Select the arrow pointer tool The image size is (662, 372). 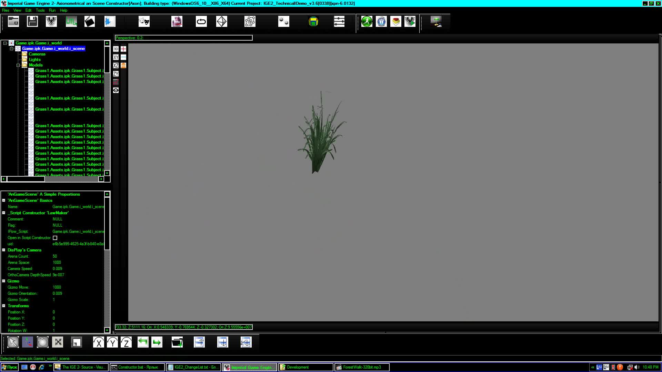click(x=13, y=342)
